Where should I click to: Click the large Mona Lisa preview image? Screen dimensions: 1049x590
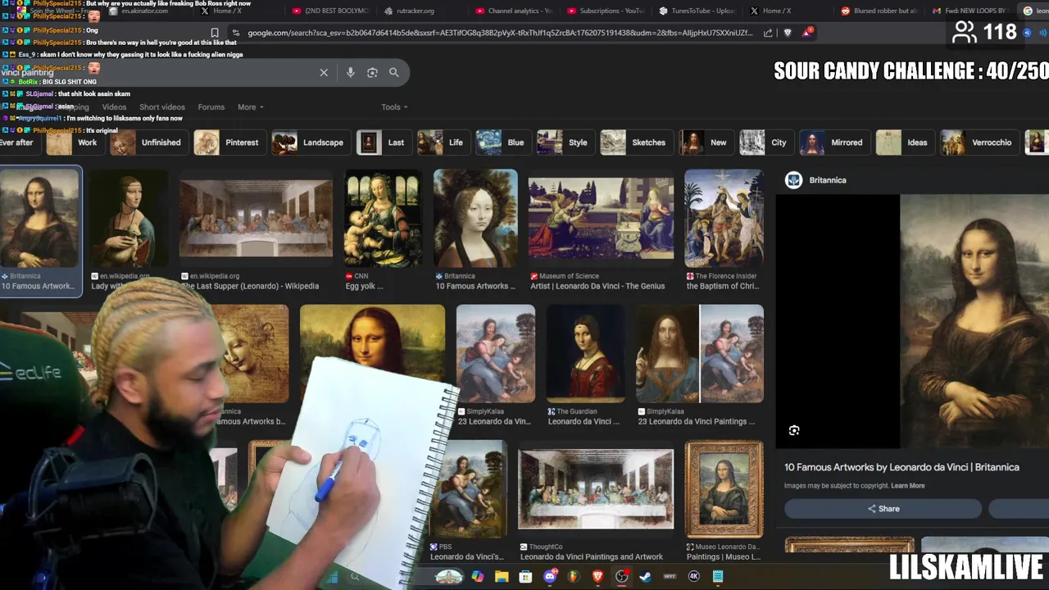[x=974, y=321]
